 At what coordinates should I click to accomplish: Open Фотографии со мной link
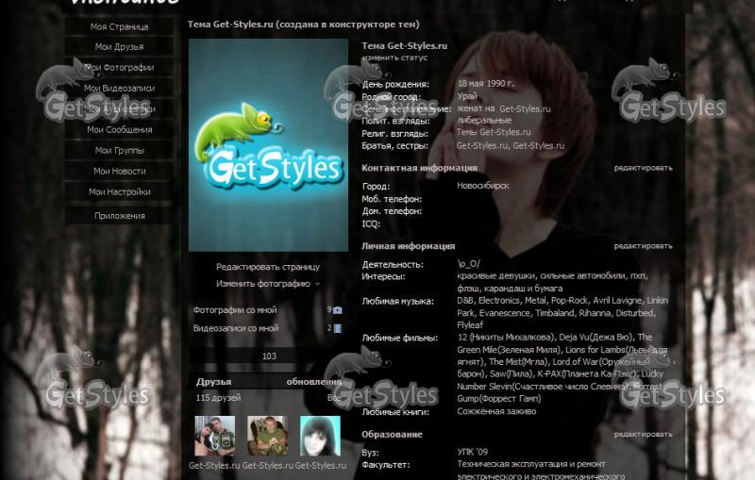[235, 310]
